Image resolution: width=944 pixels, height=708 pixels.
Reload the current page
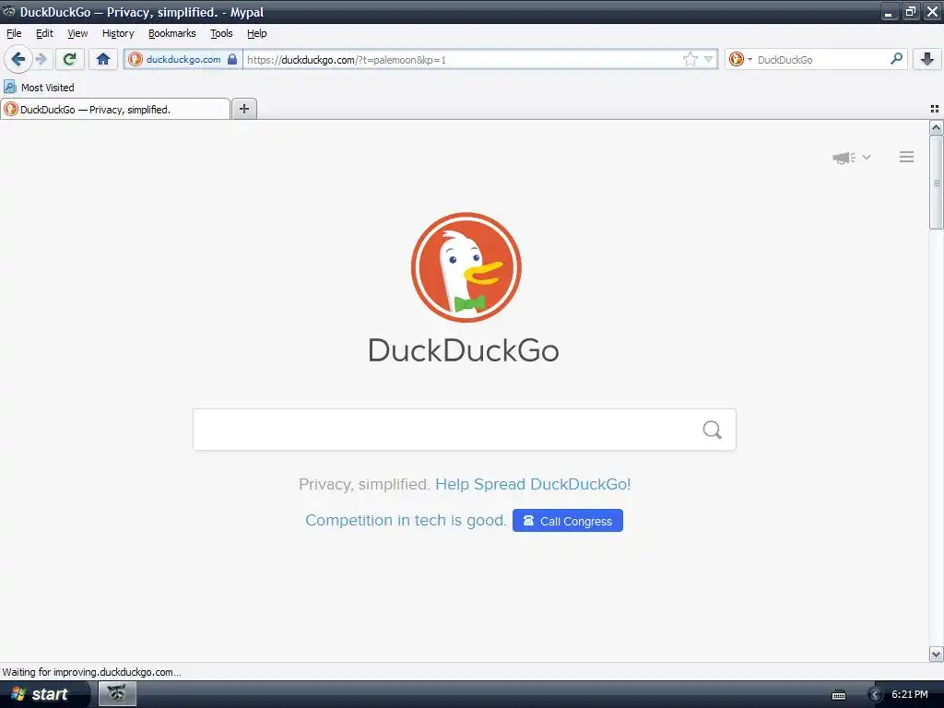(x=70, y=59)
